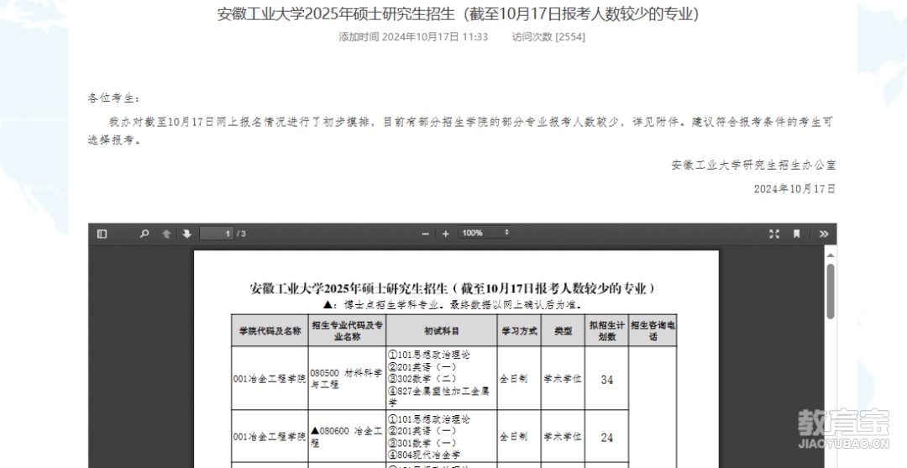
Task: Click the '招生咨询电话' column header
Action: 653,331
